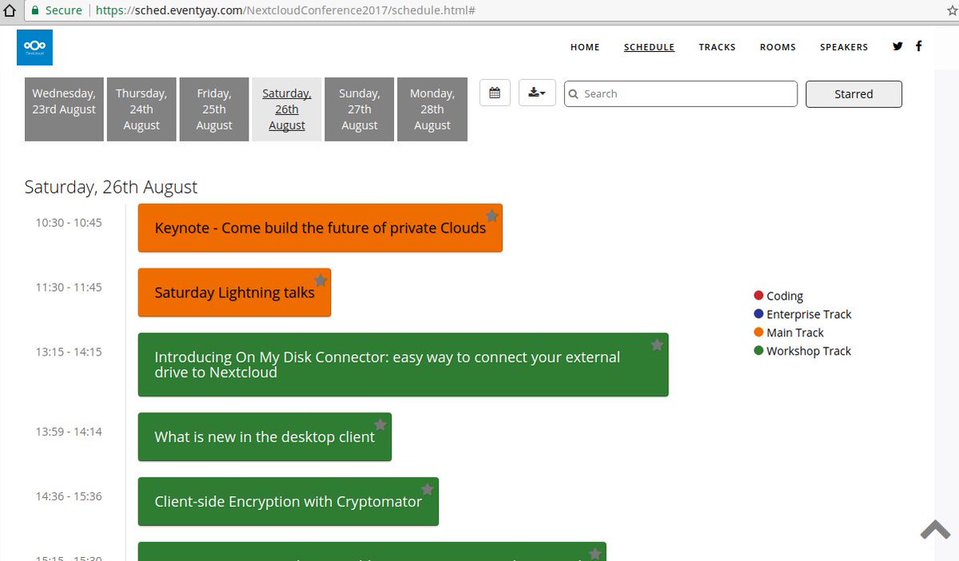This screenshot has width=959, height=561.
Task: Select Thursday, 24th August tab
Action: pos(141,109)
